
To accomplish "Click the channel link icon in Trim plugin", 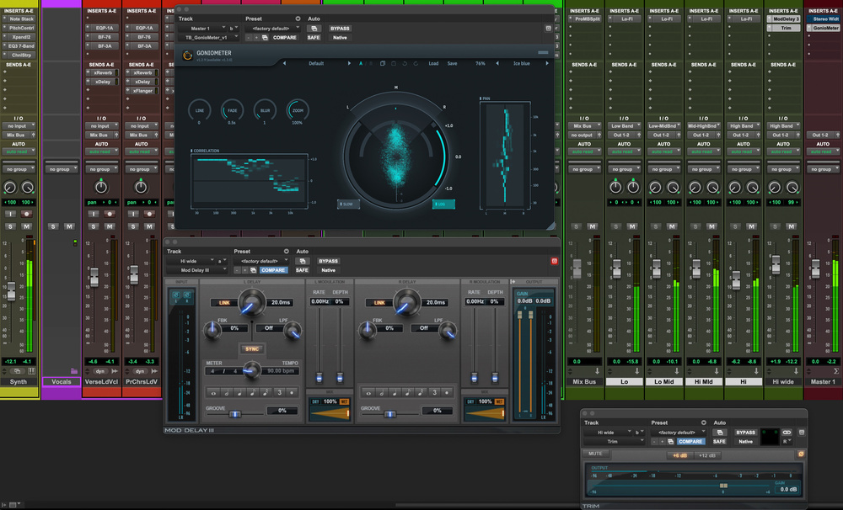I will click(x=787, y=431).
